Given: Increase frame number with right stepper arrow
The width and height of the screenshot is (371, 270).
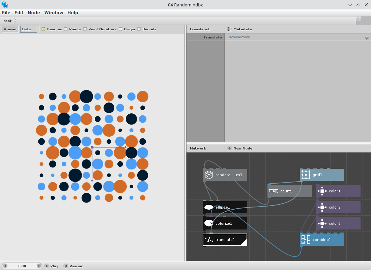Looking at the screenshot, I should tap(39, 266).
